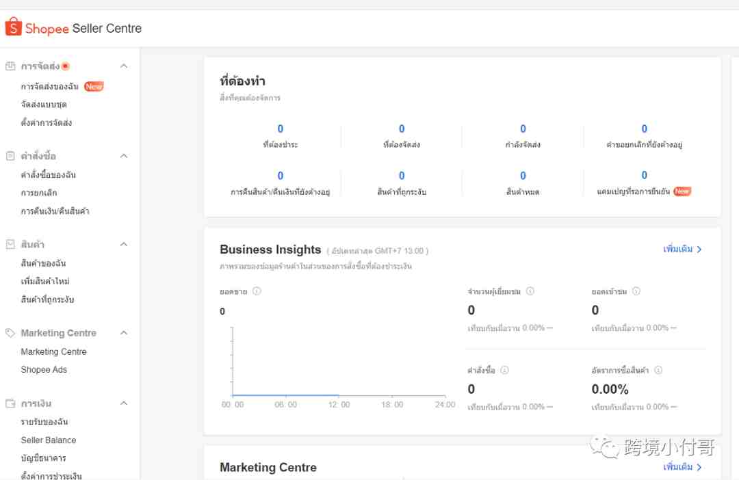Click the คำขอยกเลิกที่ยังค้างอยู่ count

pyautogui.click(x=645, y=129)
